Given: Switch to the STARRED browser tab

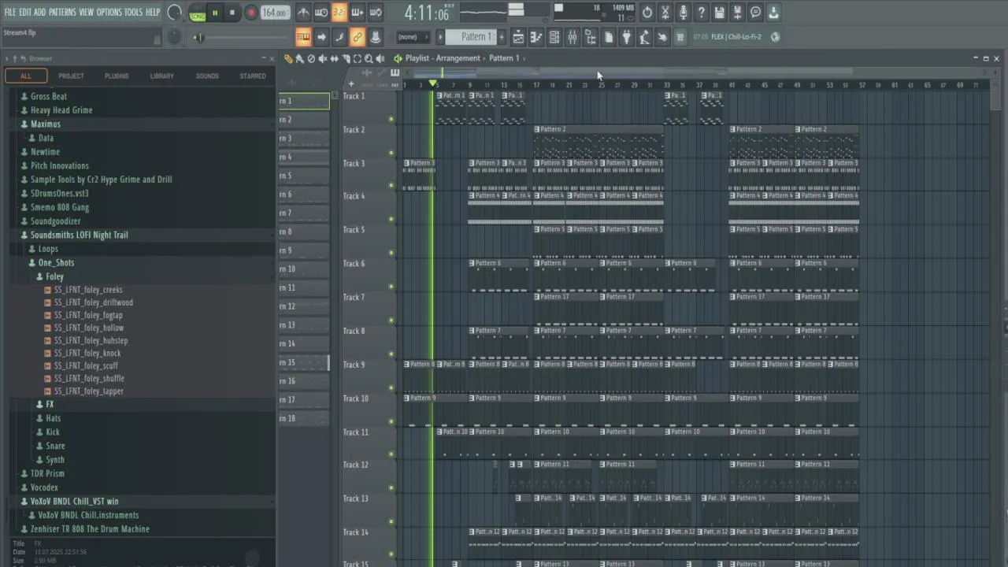Looking at the screenshot, I should (x=253, y=76).
